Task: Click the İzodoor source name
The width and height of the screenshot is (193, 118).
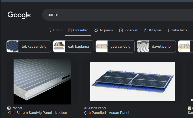Action: click(x=17, y=108)
